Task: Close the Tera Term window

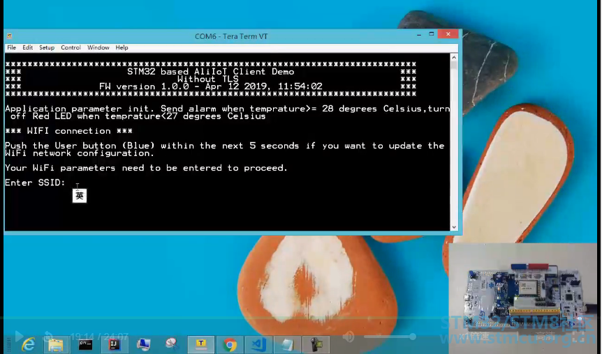Action: click(x=448, y=34)
